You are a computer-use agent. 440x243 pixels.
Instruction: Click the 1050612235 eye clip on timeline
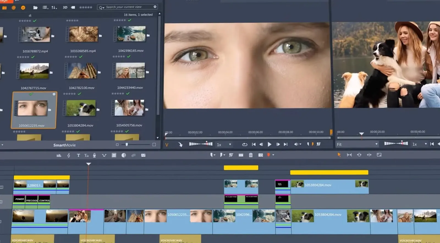[178, 222]
